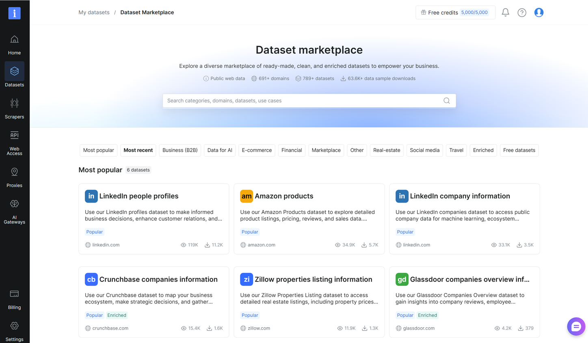Image resolution: width=588 pixels, height=343 pixels.
Task: Click Dataset Marketplace breadcrumb
Action: pos(147,13)
